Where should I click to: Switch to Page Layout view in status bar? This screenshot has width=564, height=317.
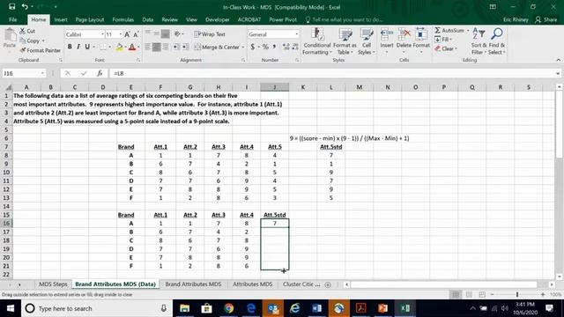pos(469,294)
